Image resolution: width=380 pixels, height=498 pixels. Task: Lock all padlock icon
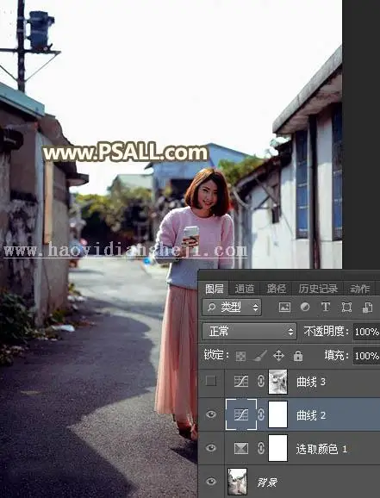coord(297,356)
